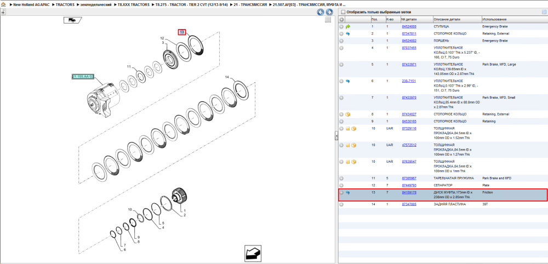Click 'Friction' usage text in row 13
The width and height of the screenshot is (548, 264).
[487, 193]
